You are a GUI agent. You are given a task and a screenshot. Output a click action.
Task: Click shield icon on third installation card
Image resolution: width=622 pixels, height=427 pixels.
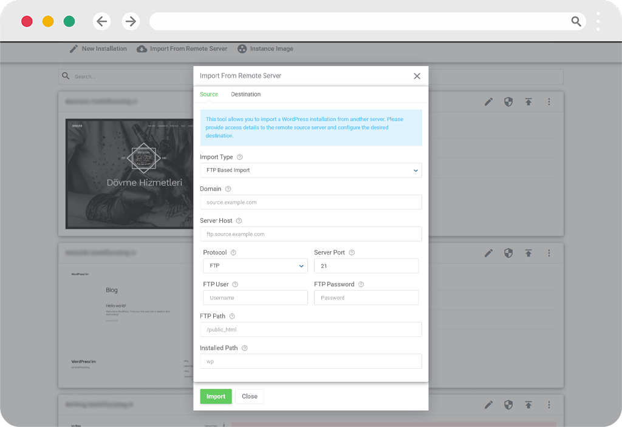click(x=508, y=405)
